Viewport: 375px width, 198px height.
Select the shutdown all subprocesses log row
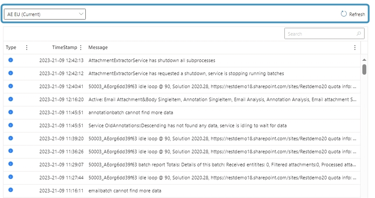coord(182,61)
